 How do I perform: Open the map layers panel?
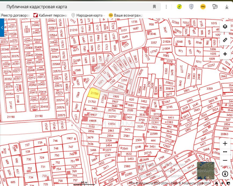point(225,27)
